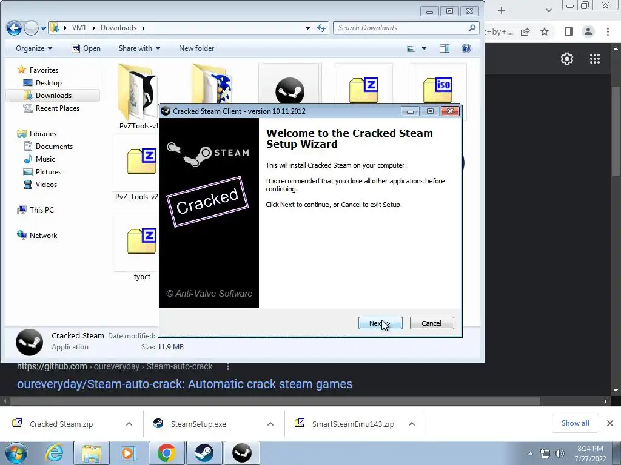Refresh the Downloads folder view
Viewport: 621px width, 465px height.
321,28
